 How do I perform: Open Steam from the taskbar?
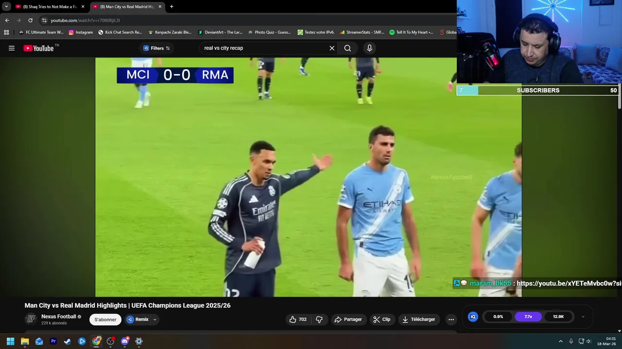68,341
